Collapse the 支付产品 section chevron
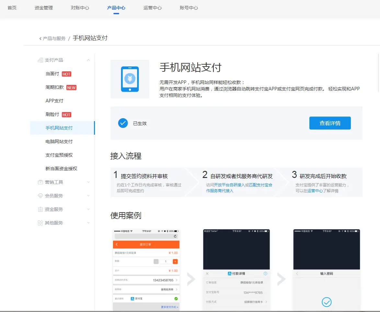This screenshot has height=312, width=380. coord(88,60)
